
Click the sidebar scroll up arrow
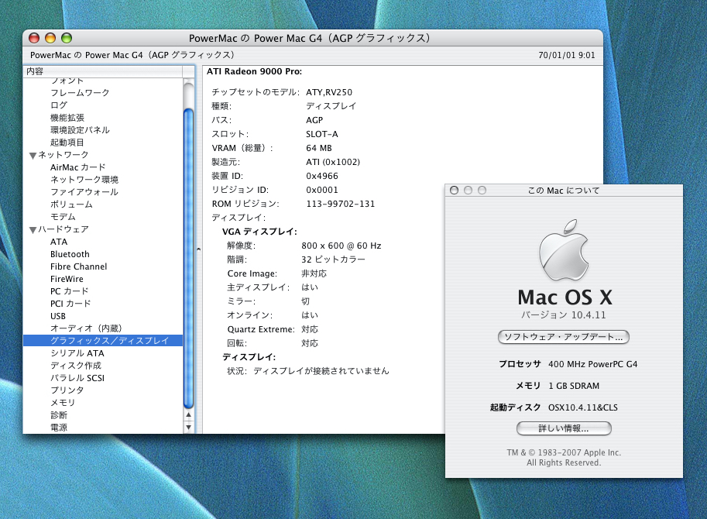point(189,414)
